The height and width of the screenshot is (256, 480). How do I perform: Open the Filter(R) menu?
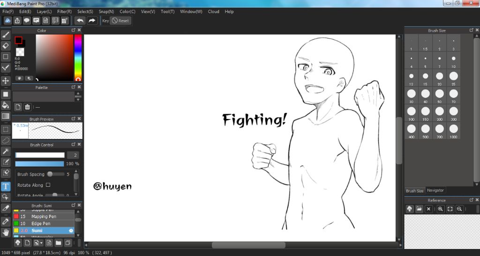pyautogui.click(x=65, y=12)
